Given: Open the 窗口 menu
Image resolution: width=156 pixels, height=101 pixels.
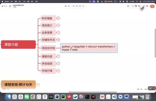Looking at the screenshot, I should tap(32, 1).
